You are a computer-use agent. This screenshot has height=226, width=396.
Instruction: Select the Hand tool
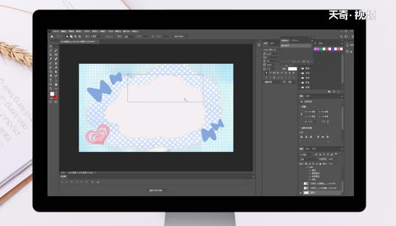click(x=56, y=84)
